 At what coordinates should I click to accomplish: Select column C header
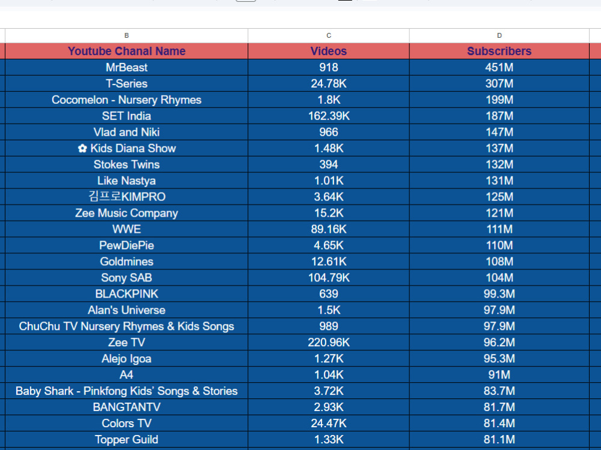point(329,35)
